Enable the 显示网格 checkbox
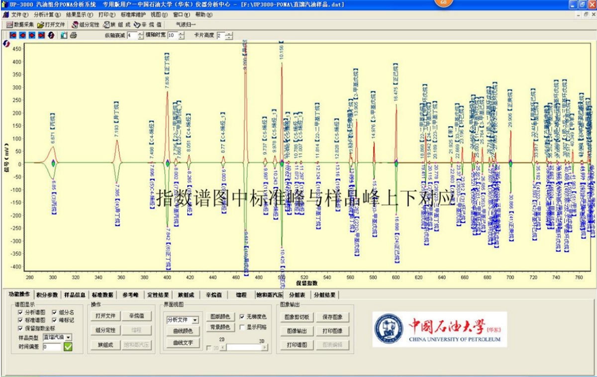Image resolution: width=597 pixels, height=377 pixels. click(x=241, y=327)
